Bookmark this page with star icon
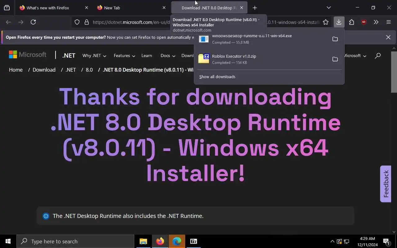The image size is (397, 248). [326, 22]
